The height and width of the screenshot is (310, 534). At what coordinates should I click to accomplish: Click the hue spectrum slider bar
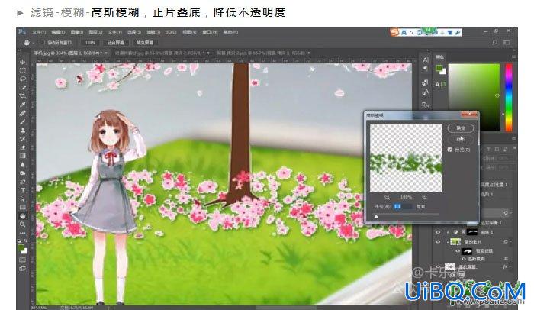[x=509, y=97]
